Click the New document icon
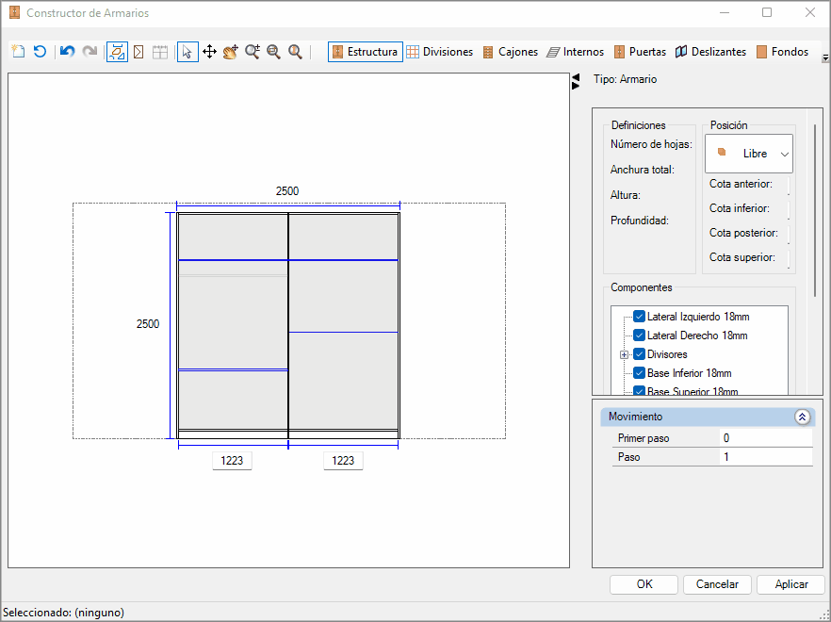The width and height of the screenshot is (831, 622). tap(19, 52)
